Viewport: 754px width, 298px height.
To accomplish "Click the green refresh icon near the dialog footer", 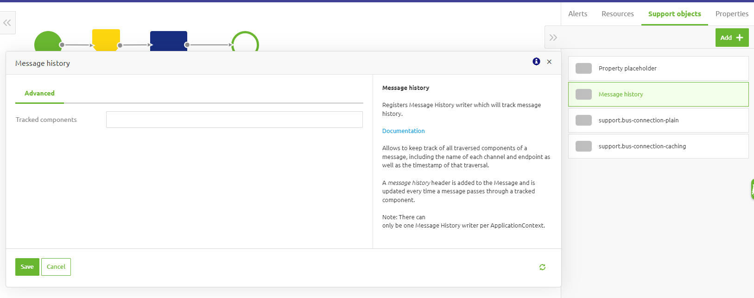I will click(542, 267).
